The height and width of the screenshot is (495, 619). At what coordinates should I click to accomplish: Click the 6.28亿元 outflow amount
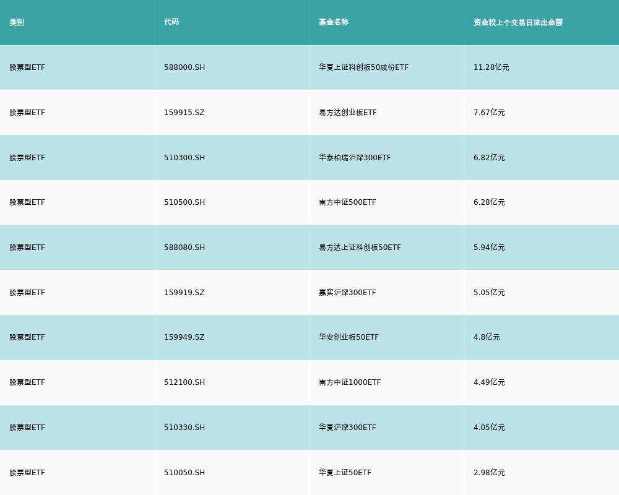(x=489, y=202)
